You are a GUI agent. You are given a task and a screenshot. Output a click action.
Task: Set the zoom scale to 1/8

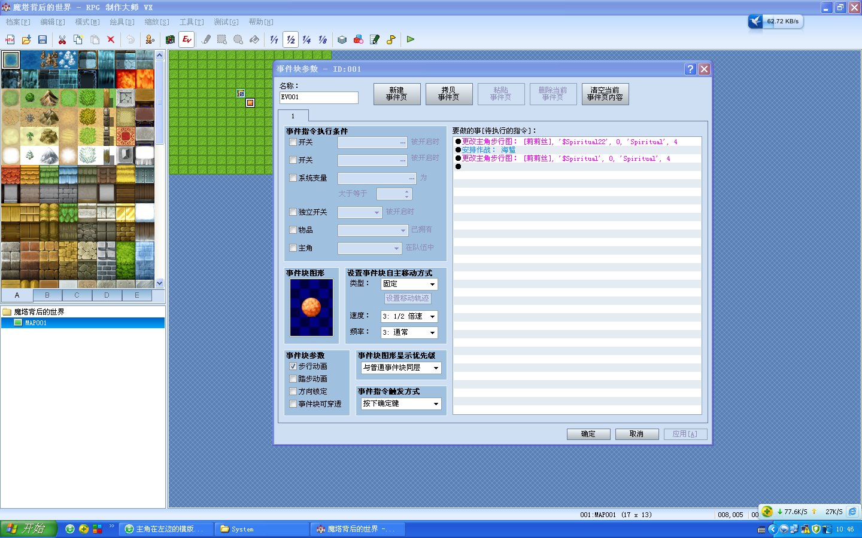point(323,39)
